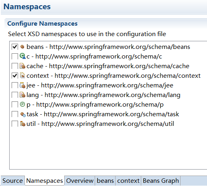Click the c namespace icon

[22, 56]
